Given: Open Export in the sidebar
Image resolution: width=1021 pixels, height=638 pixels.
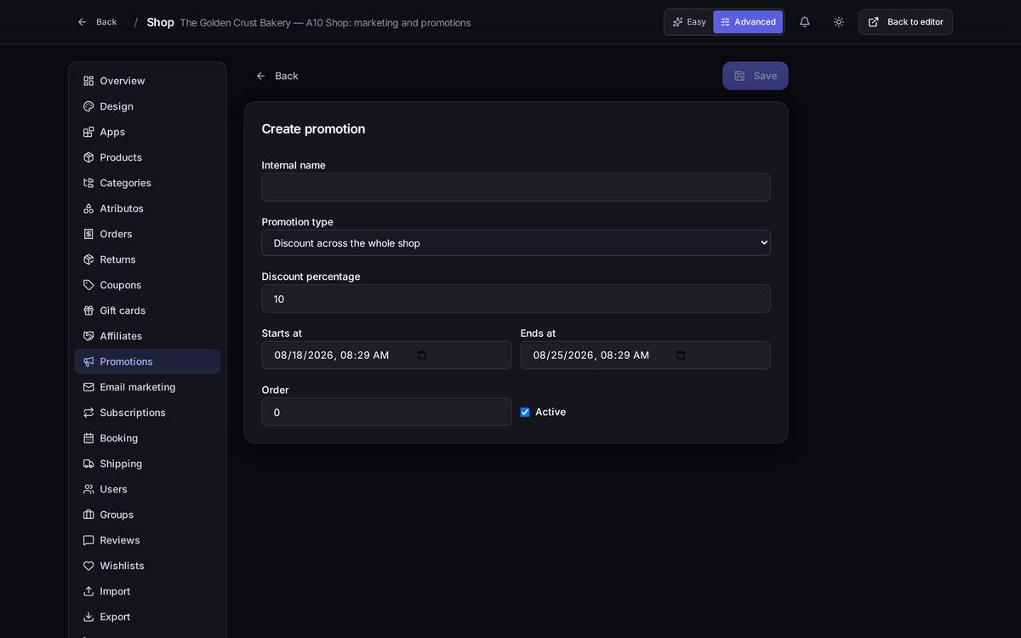Looking at the screenshot, I should point(147,617).
